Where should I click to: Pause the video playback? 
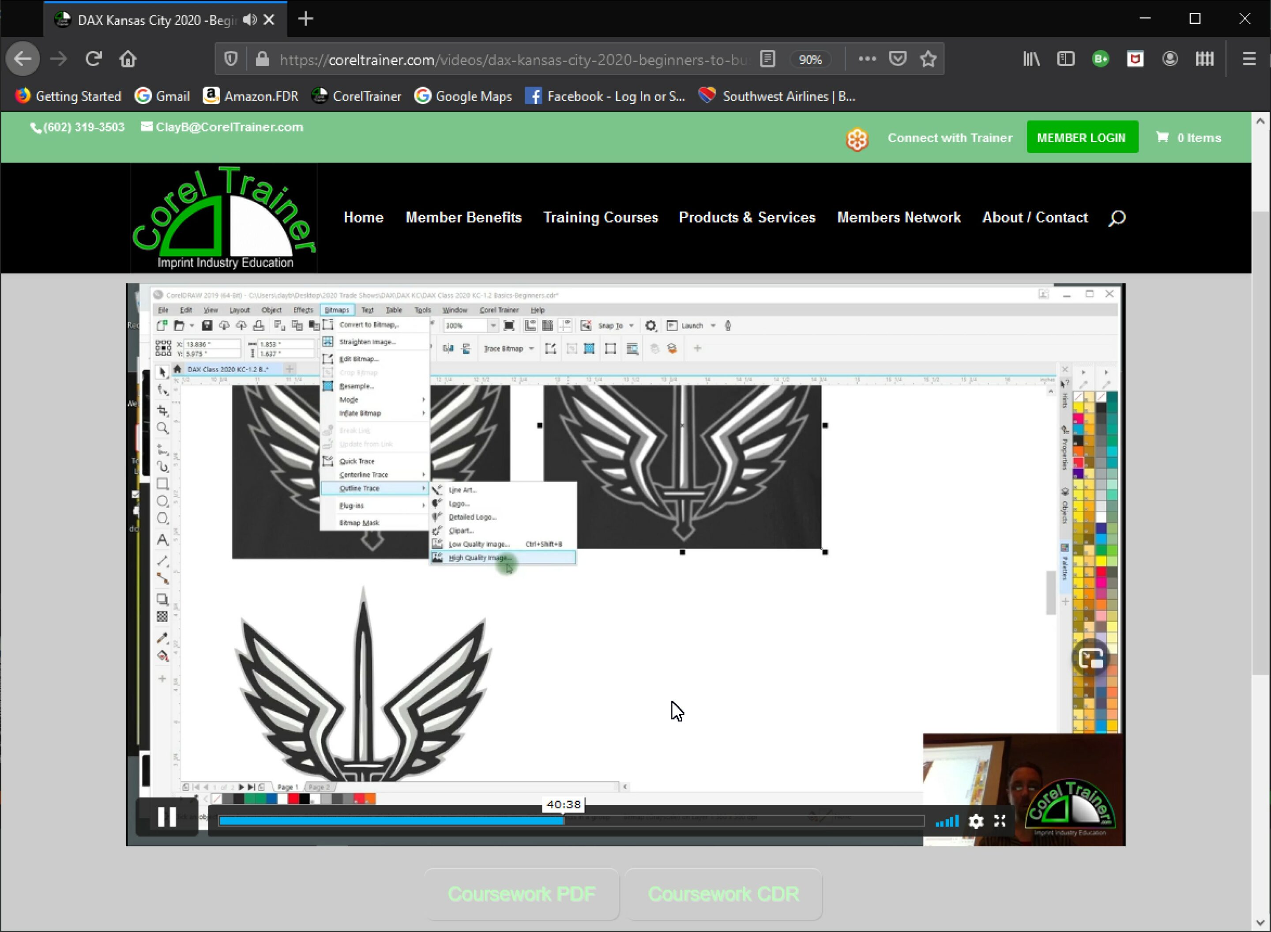[167, 816]
